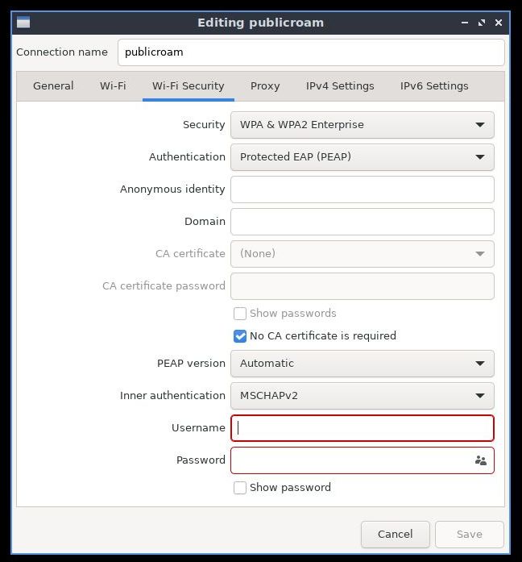Go to the Proxy tab

tap(265, 86)
